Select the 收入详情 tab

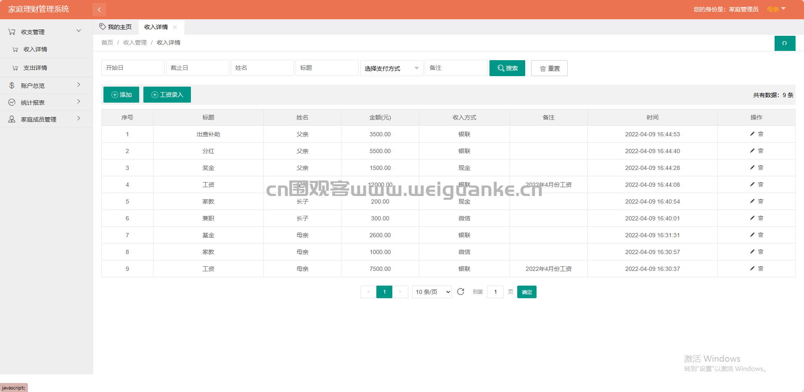(156, 27)
